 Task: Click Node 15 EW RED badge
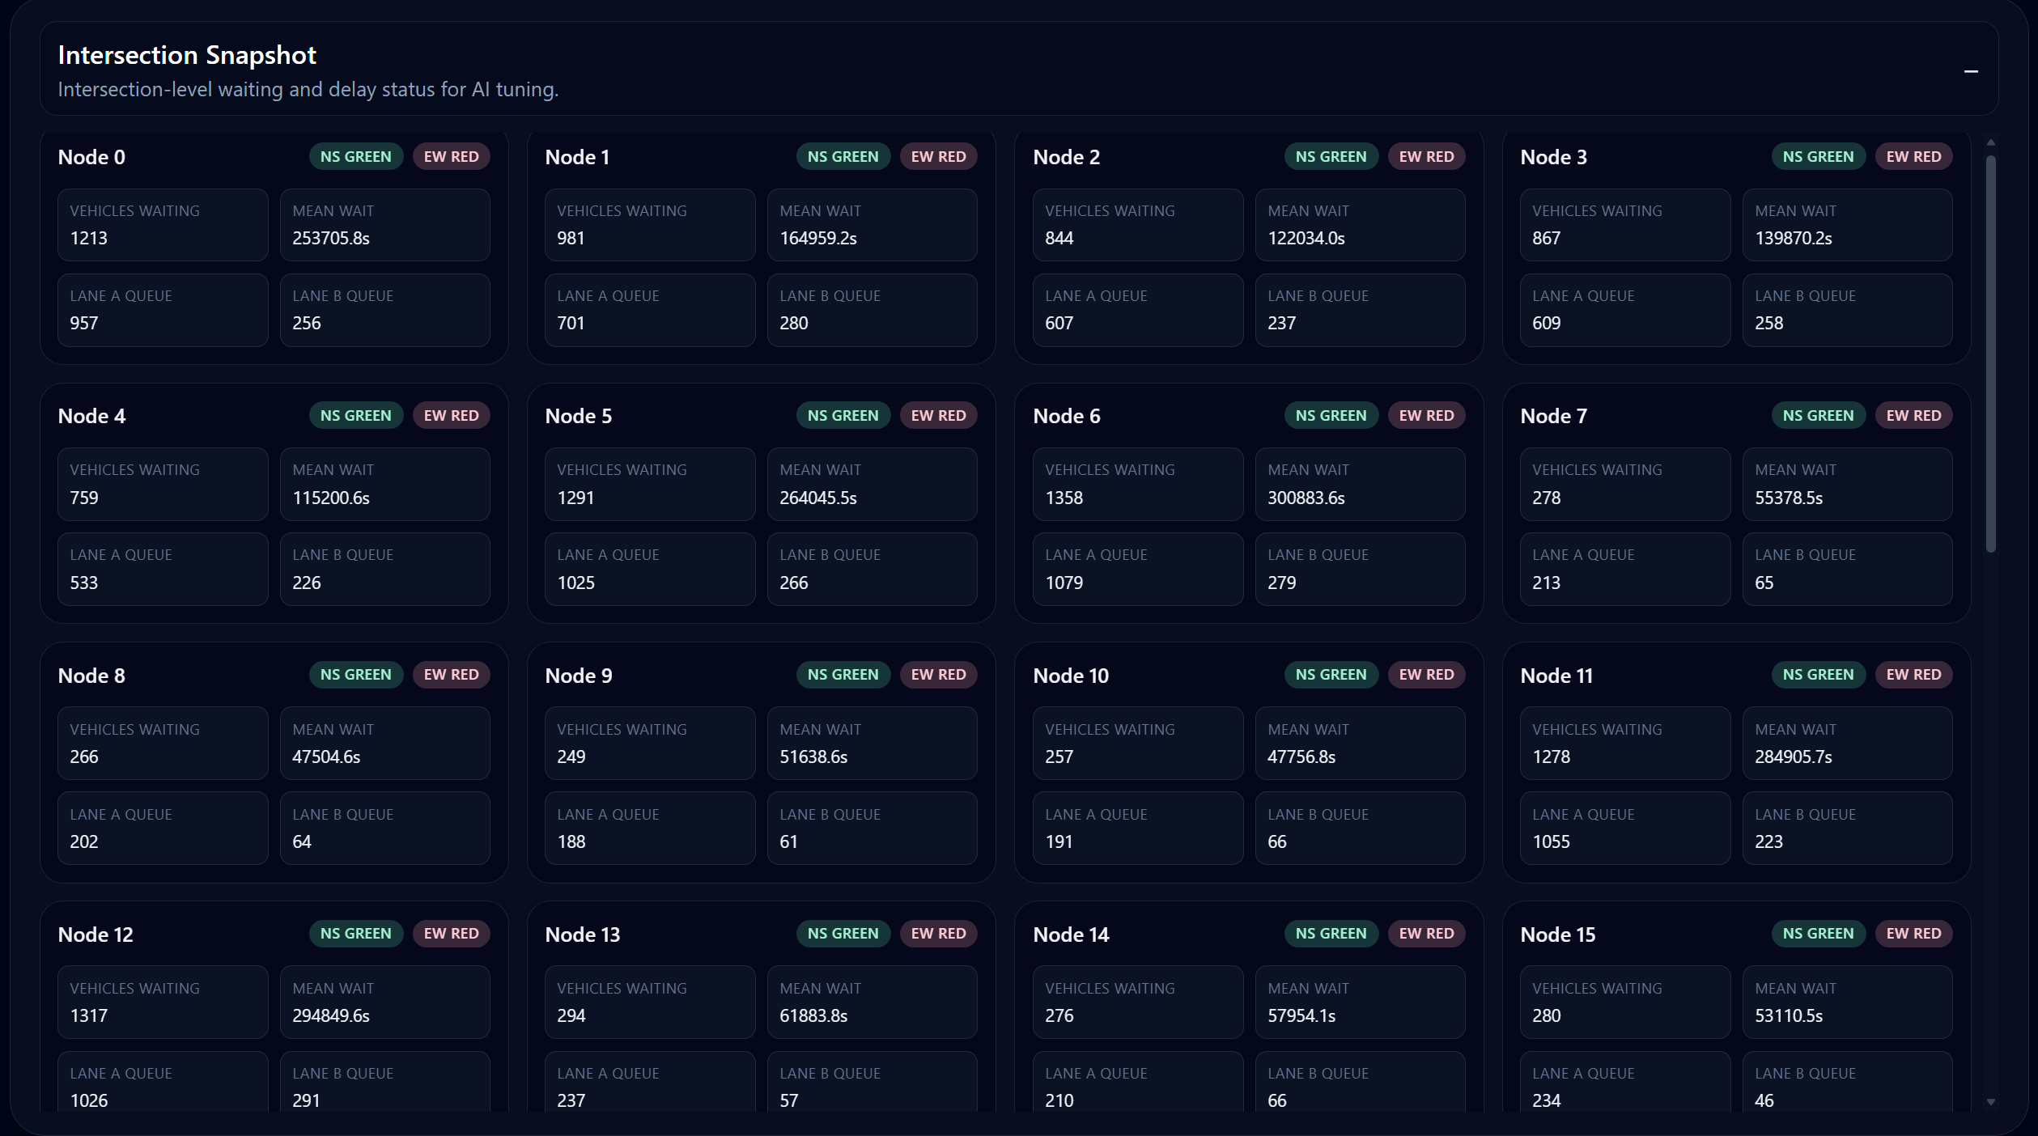coord(1913,934)
